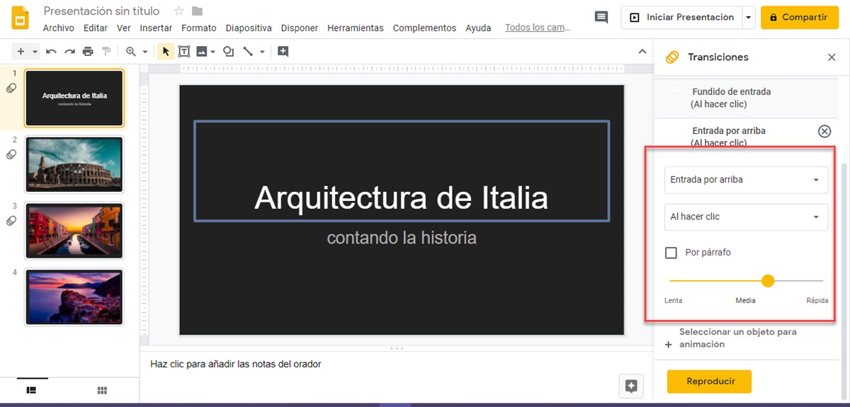Click the print icon
Screen dimensions: 850x407
coord(88,52)
